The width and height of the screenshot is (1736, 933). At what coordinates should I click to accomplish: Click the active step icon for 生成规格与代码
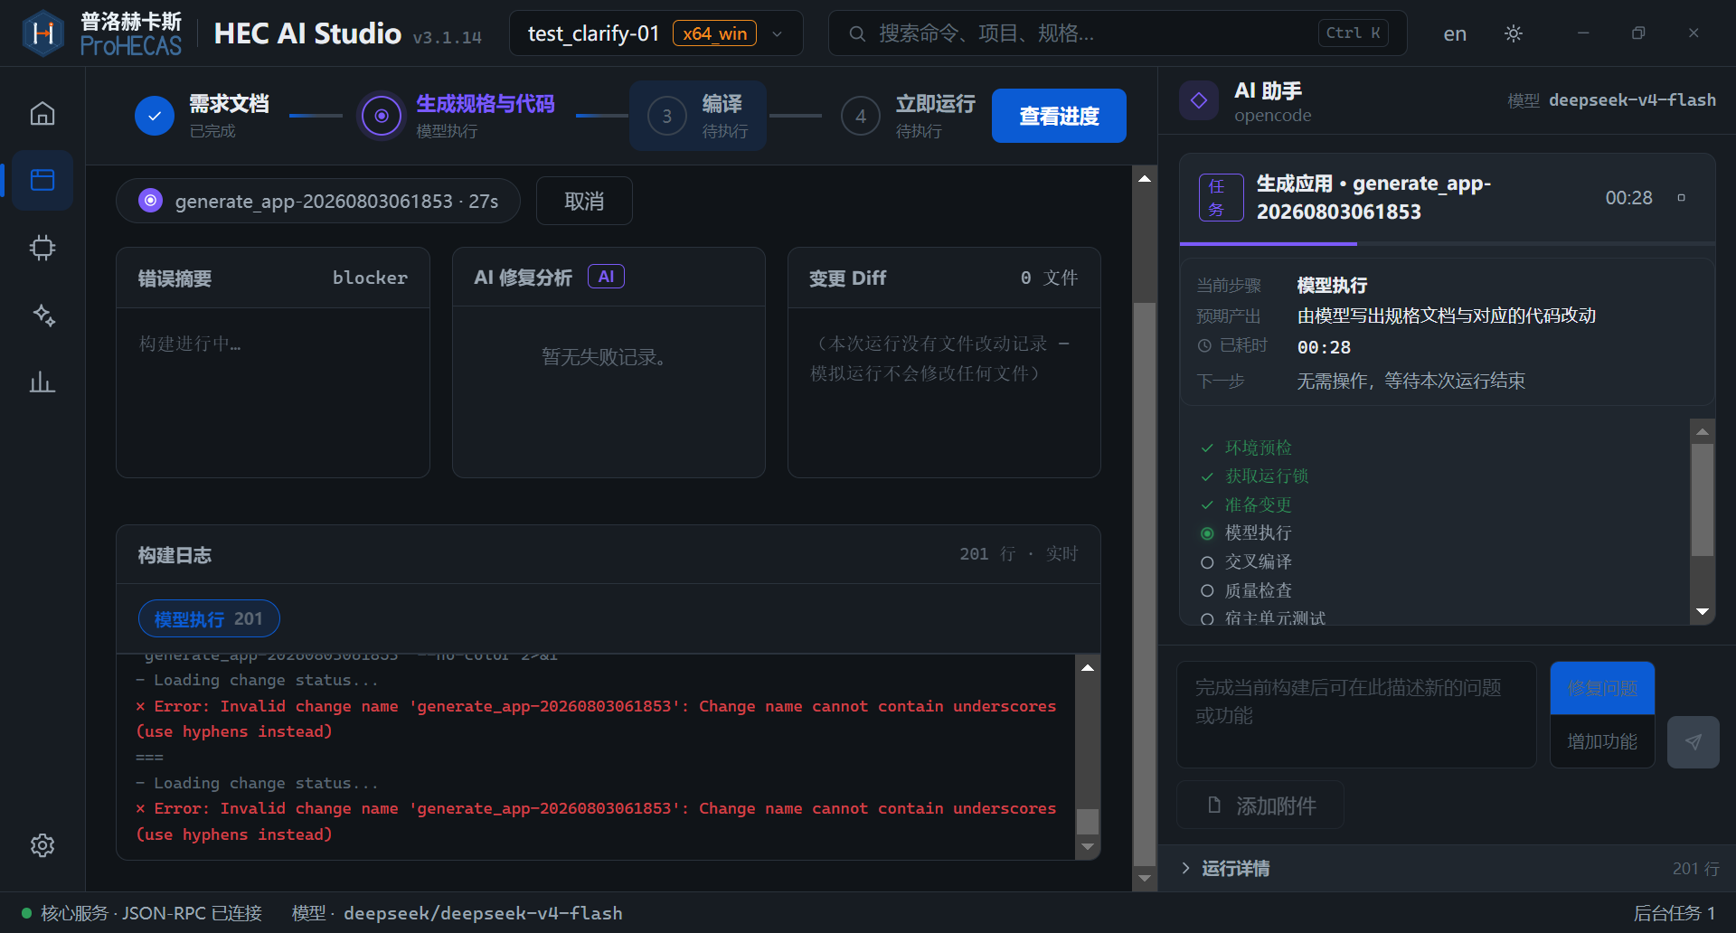pos(382,116)
